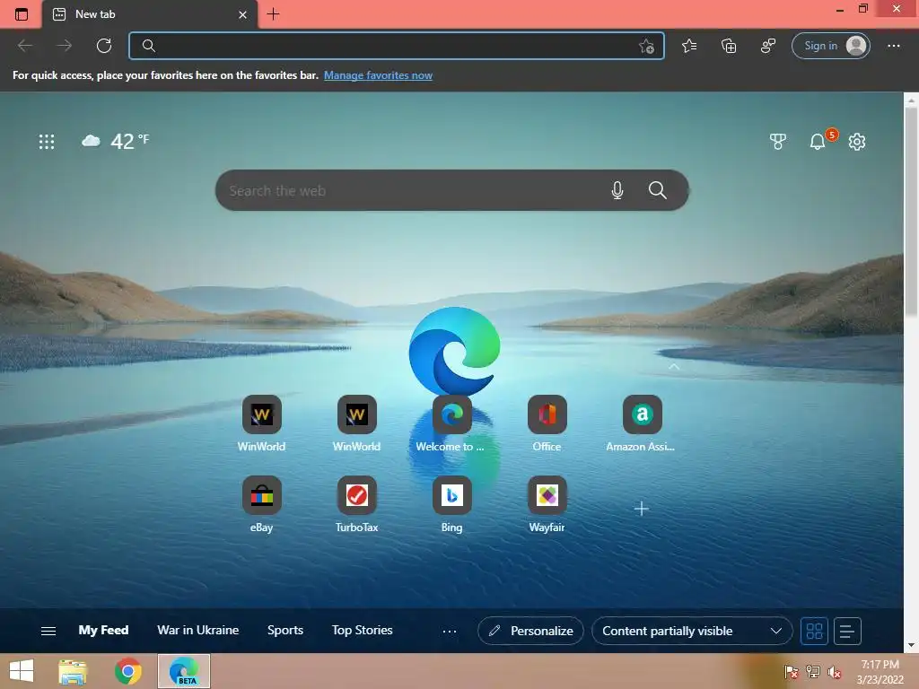The height and width of the screenshot is (689, 919).
Task: Open Microsoft Rewards trophy icon
Action: [x=778, y=141]
